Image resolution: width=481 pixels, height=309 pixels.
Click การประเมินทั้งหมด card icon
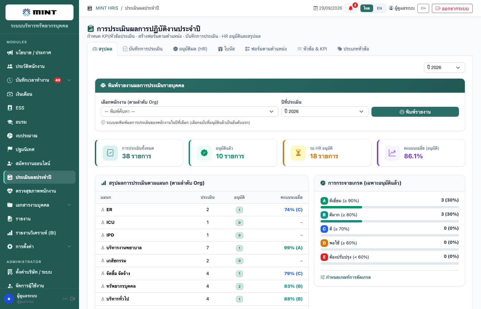[110, 153]
